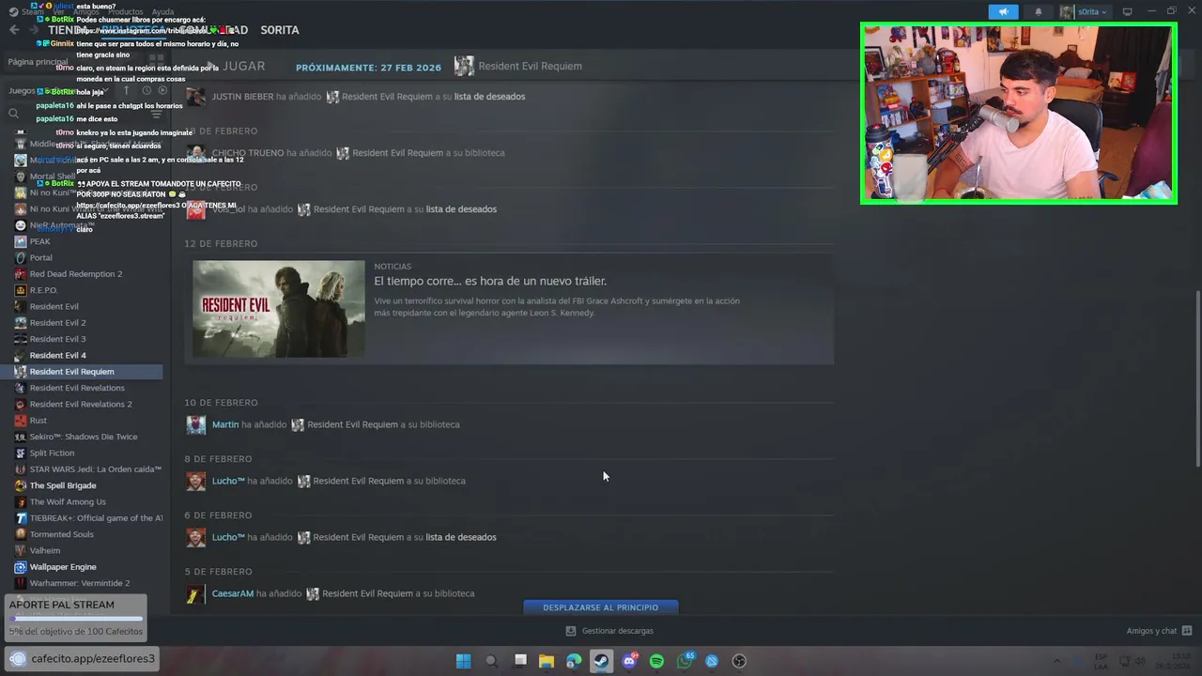This screenshot has width=1202, height=676.
Task: Switch to Big Picture mode monitor icon
Action: pyautogui.click(x=1127, y=12)
